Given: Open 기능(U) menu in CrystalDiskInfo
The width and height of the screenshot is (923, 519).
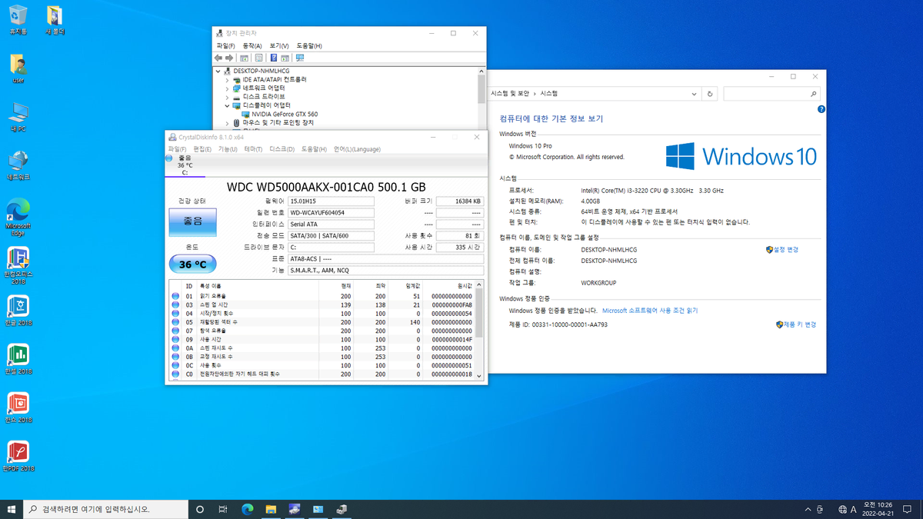Looking at the screenshot, I should [x=228, y=149].
